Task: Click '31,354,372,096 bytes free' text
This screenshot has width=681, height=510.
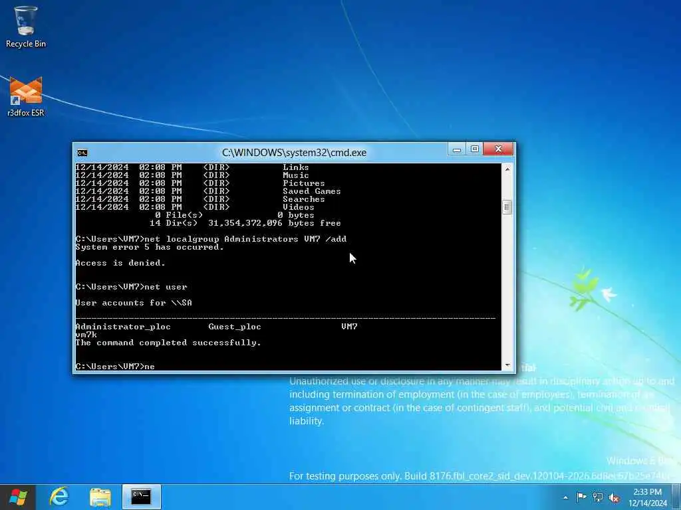Action: tap(275, 223)
